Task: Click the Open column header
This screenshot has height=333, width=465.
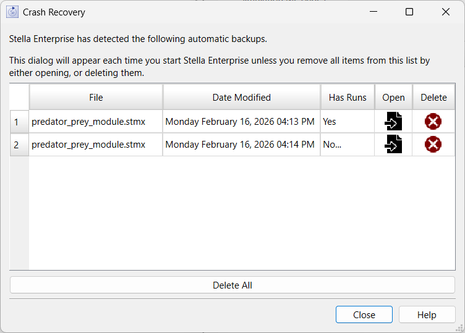Action: coord(393,98)
